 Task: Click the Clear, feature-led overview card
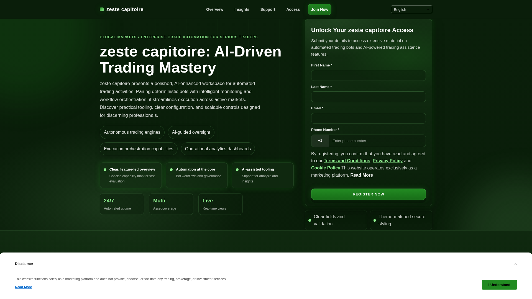[x=131, y=175]
